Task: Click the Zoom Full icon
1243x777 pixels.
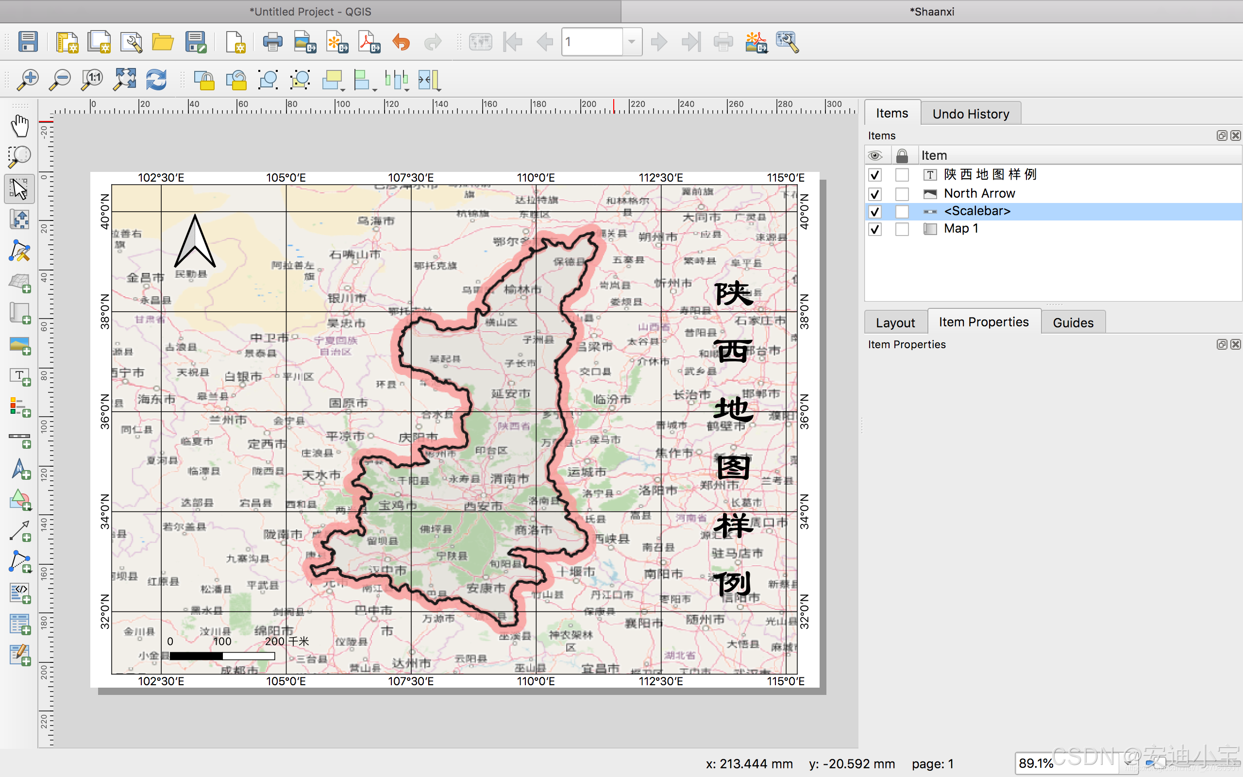Action: click(x=125, y=80)
